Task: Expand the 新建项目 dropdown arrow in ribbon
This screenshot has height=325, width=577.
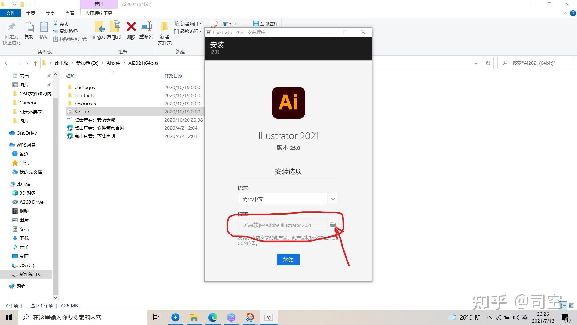Action: [x=202, y=23]
